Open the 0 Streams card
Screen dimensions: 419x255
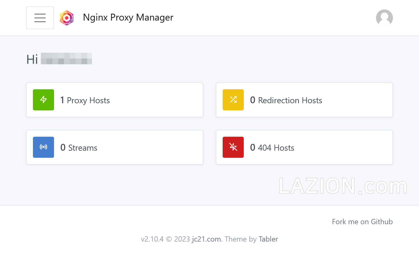(x=115, y=147)
